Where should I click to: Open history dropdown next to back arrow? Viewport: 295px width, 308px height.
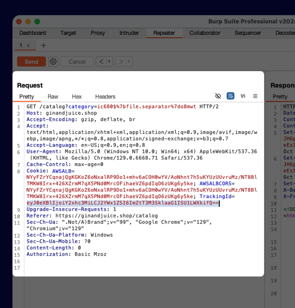[109, 62]
